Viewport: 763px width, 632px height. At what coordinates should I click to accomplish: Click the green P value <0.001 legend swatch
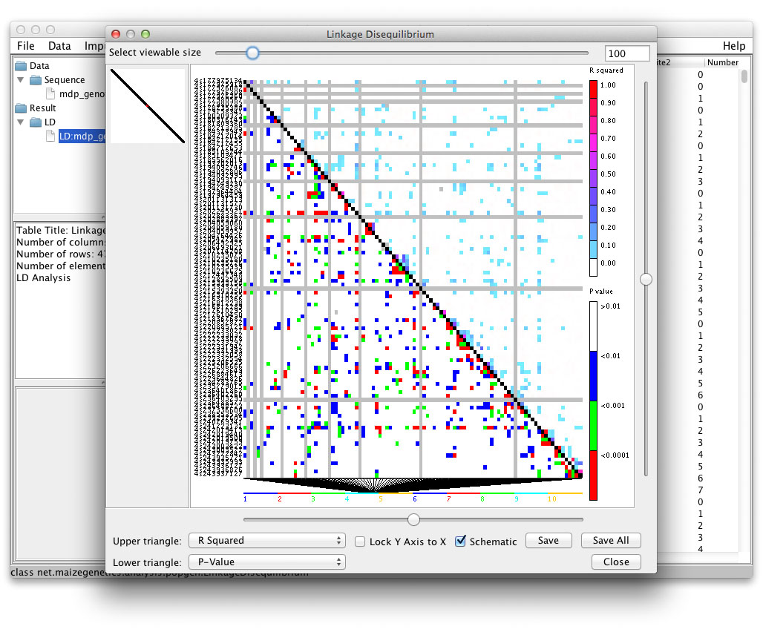[x=593, y=425]
